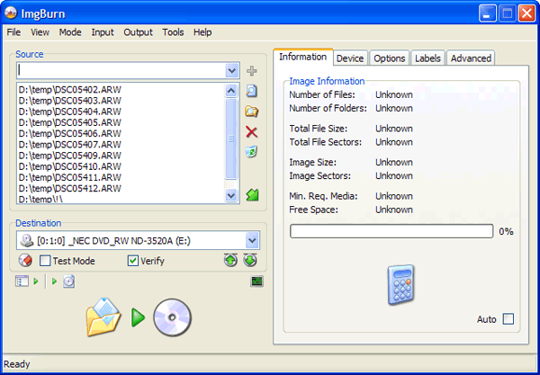This screenshot has width=540, height=375.
Task: Select D:\temp\DSC05405.ARW in the list
Action: (70, 122)
